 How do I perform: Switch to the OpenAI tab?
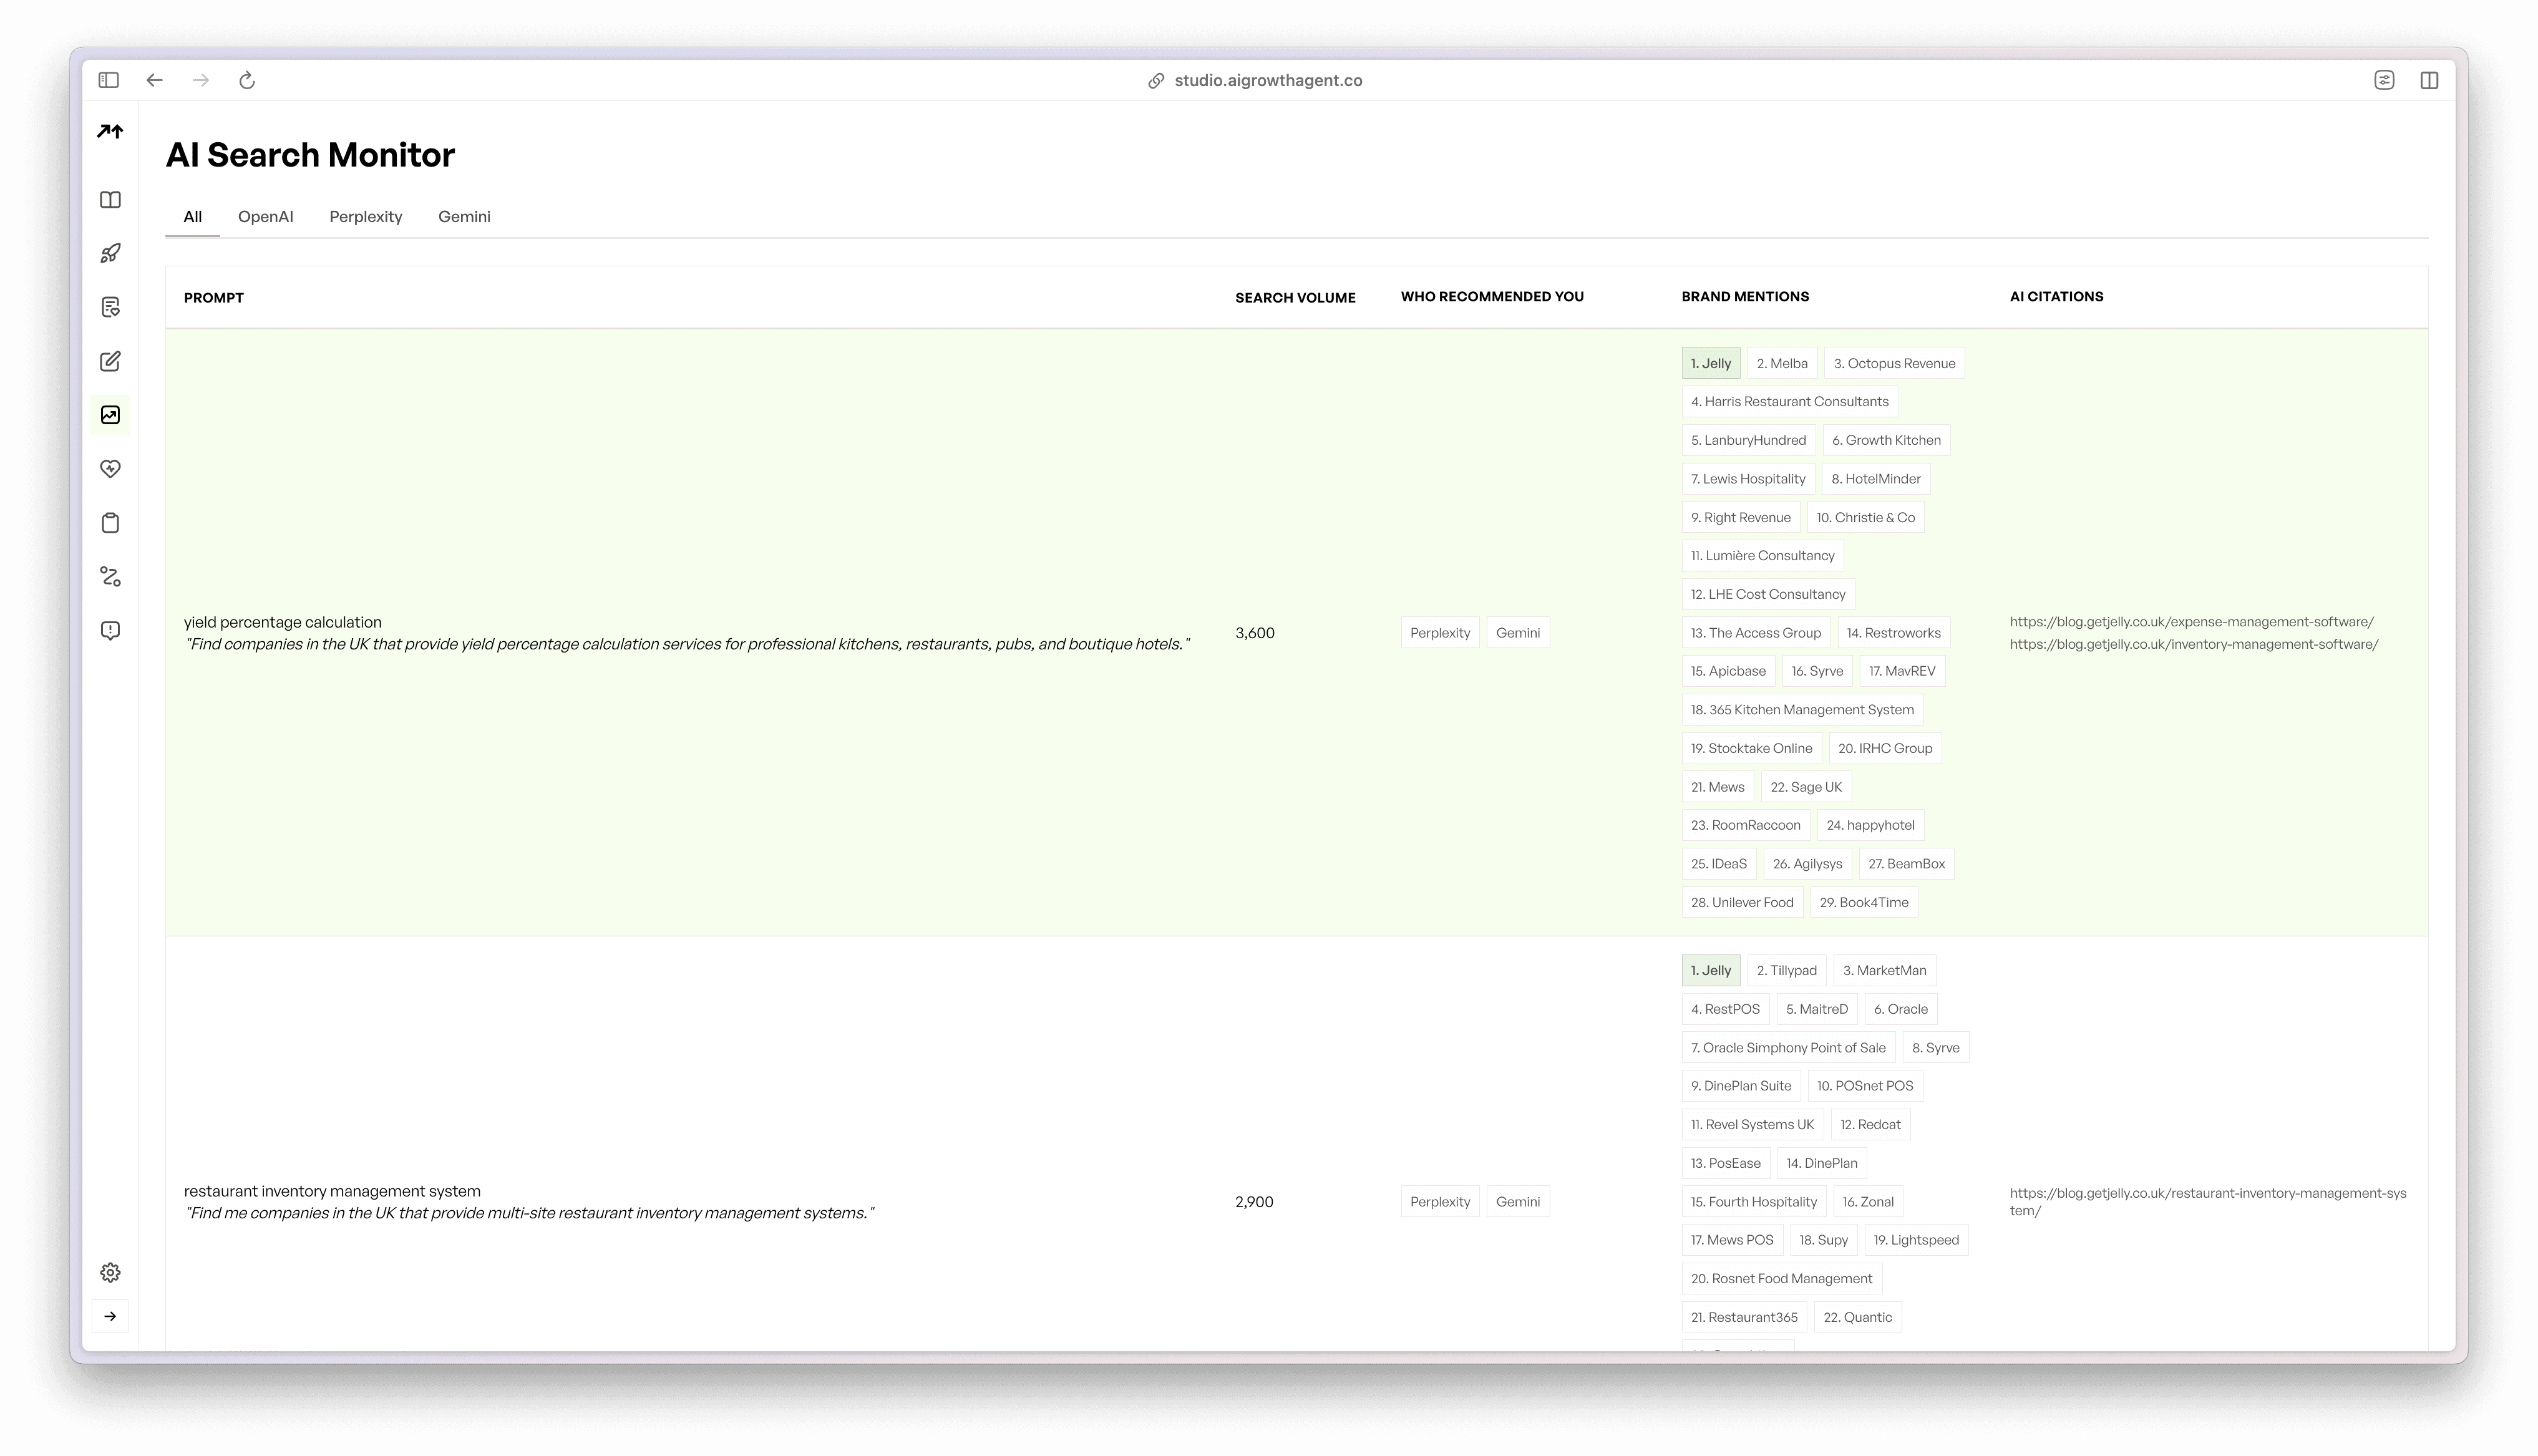pos(265,217)
